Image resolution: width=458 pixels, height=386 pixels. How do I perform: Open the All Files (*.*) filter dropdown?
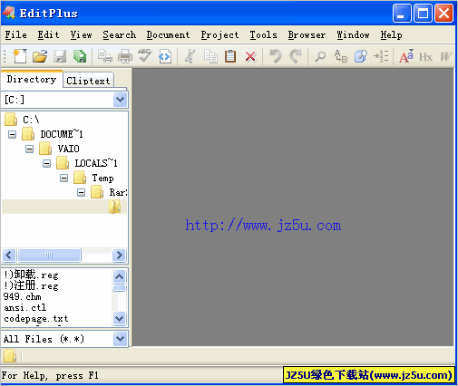pos(120,339)
